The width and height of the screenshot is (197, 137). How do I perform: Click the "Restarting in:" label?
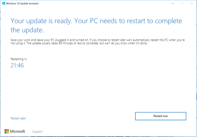click(19, 59)
